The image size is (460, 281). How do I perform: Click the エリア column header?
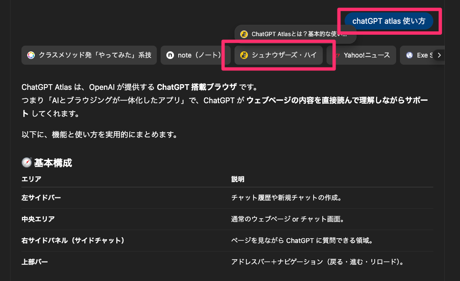(31, 179)
